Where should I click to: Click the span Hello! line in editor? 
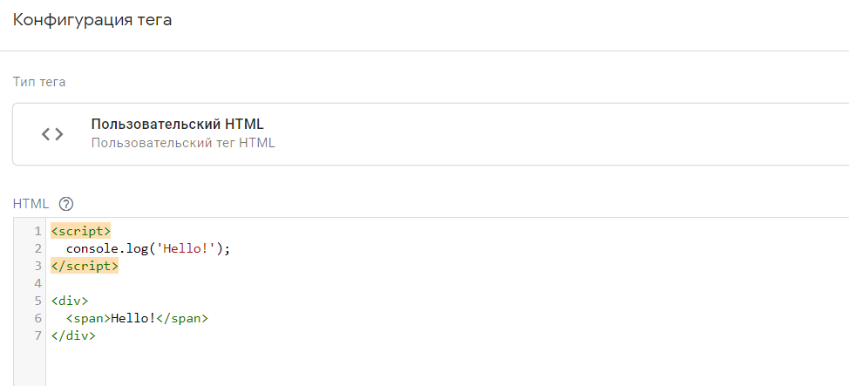pos(138,318)
